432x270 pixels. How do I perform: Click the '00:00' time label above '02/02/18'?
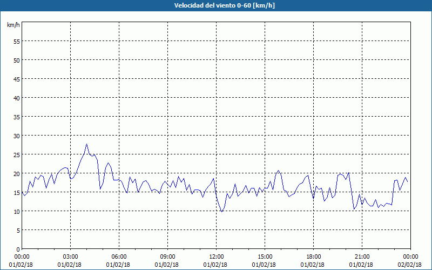[410, 257]
